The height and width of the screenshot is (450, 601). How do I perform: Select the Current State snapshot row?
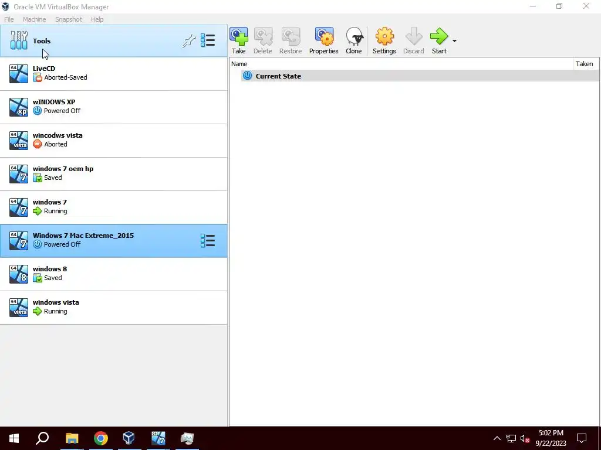(x=420, y=76)
